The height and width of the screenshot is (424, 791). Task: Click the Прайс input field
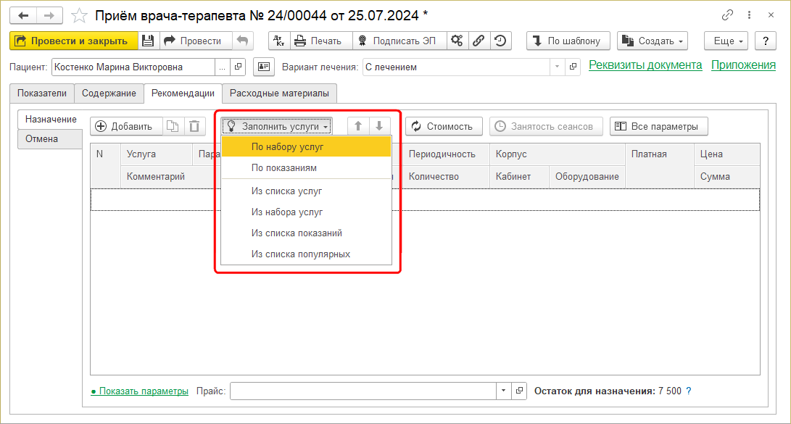tap(363, 391)
